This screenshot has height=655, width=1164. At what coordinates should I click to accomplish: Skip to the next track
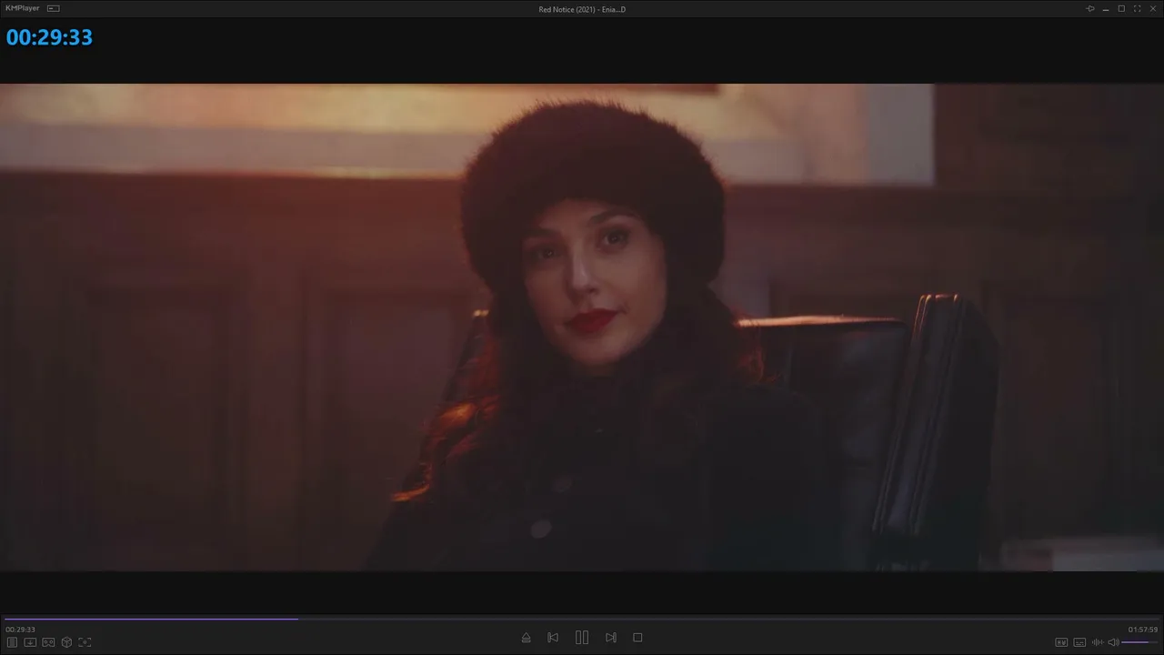(x=611, y=638)
